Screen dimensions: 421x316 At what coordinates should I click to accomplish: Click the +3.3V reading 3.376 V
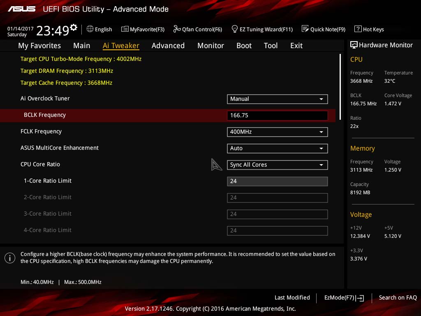[x=359, y=258]
